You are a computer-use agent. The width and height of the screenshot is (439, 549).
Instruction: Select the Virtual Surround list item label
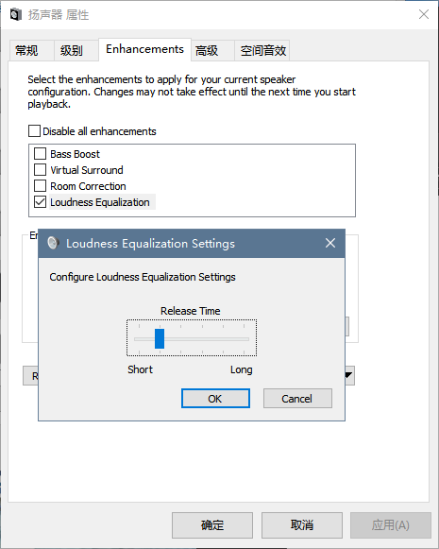click(87, 170)
